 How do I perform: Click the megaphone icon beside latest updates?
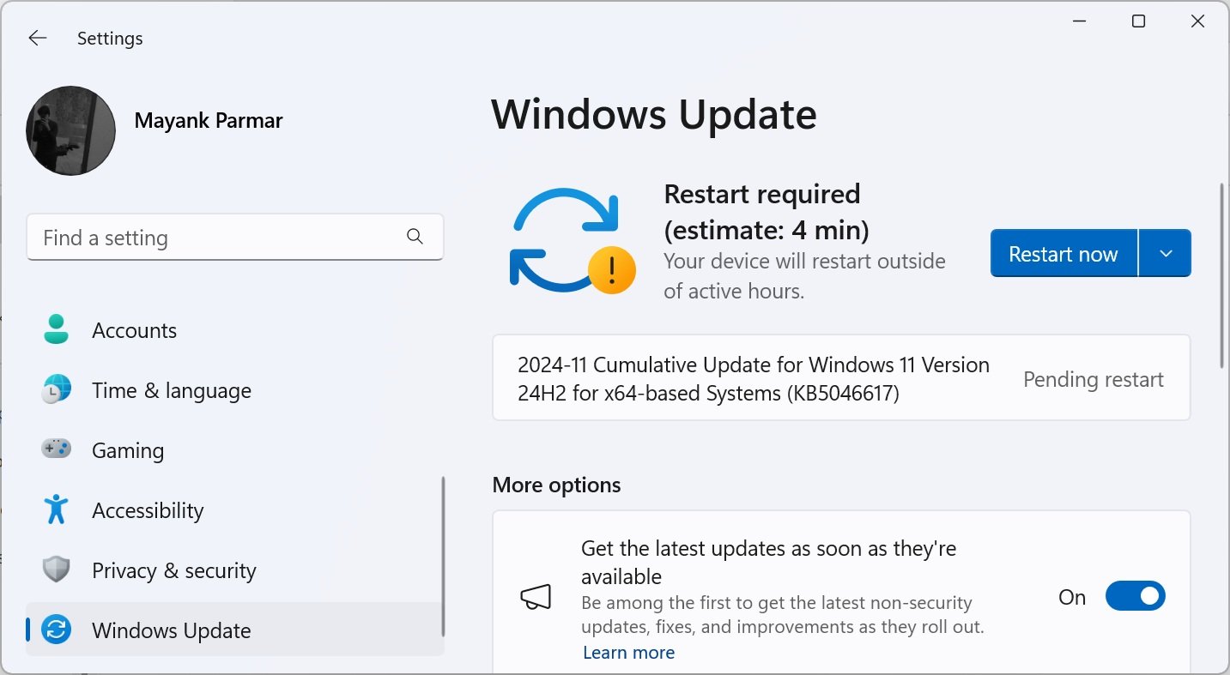pyautogui.click(x=536, y=597)
